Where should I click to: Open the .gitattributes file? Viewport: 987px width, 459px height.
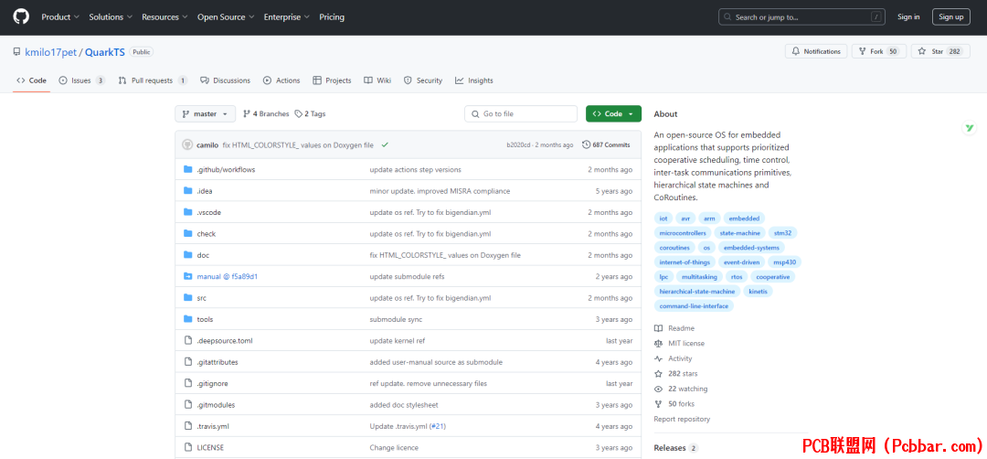click(218, 362)
